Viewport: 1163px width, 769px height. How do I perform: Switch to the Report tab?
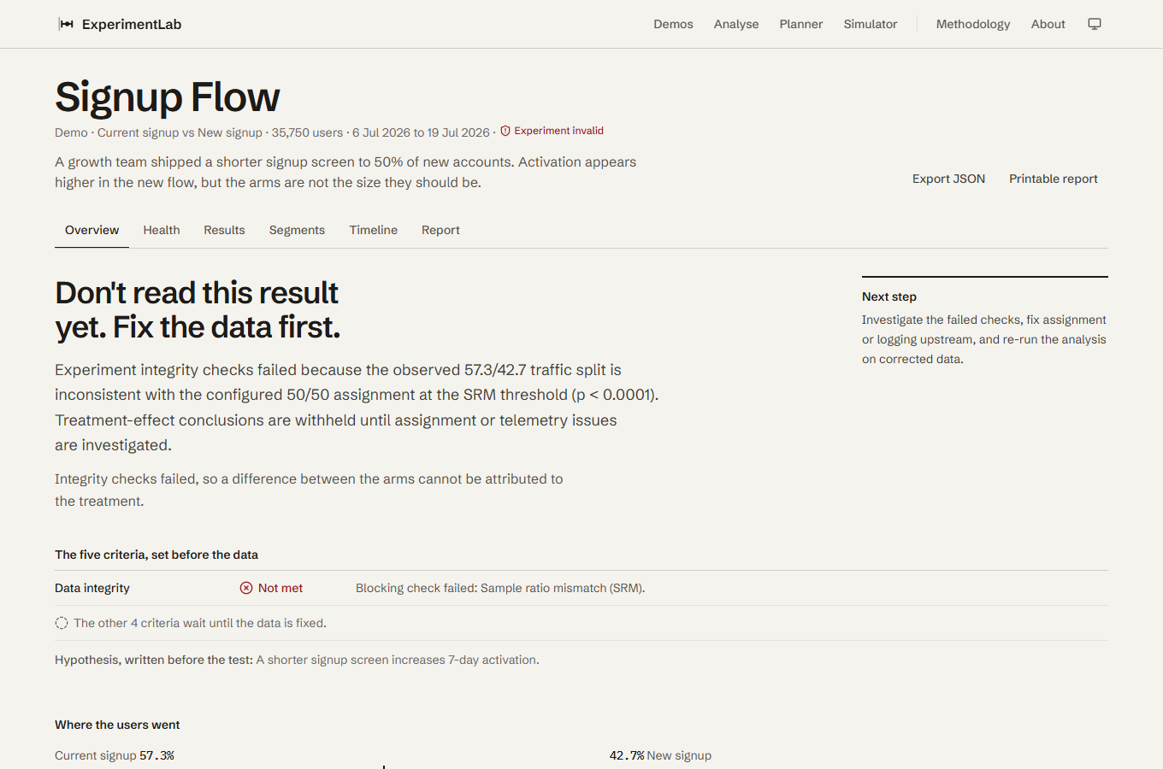440,230
